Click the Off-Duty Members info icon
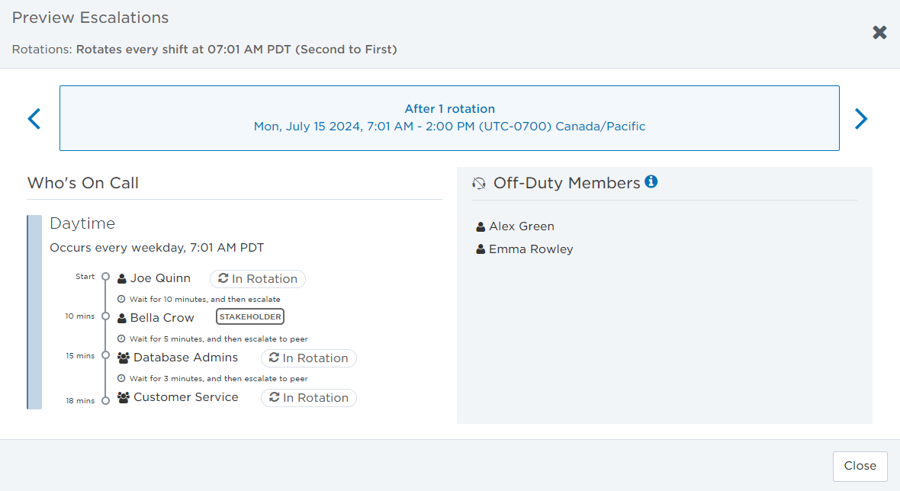The height and width of the screenshot is (491, 900). pyautogui.click(x=651, y=181)
